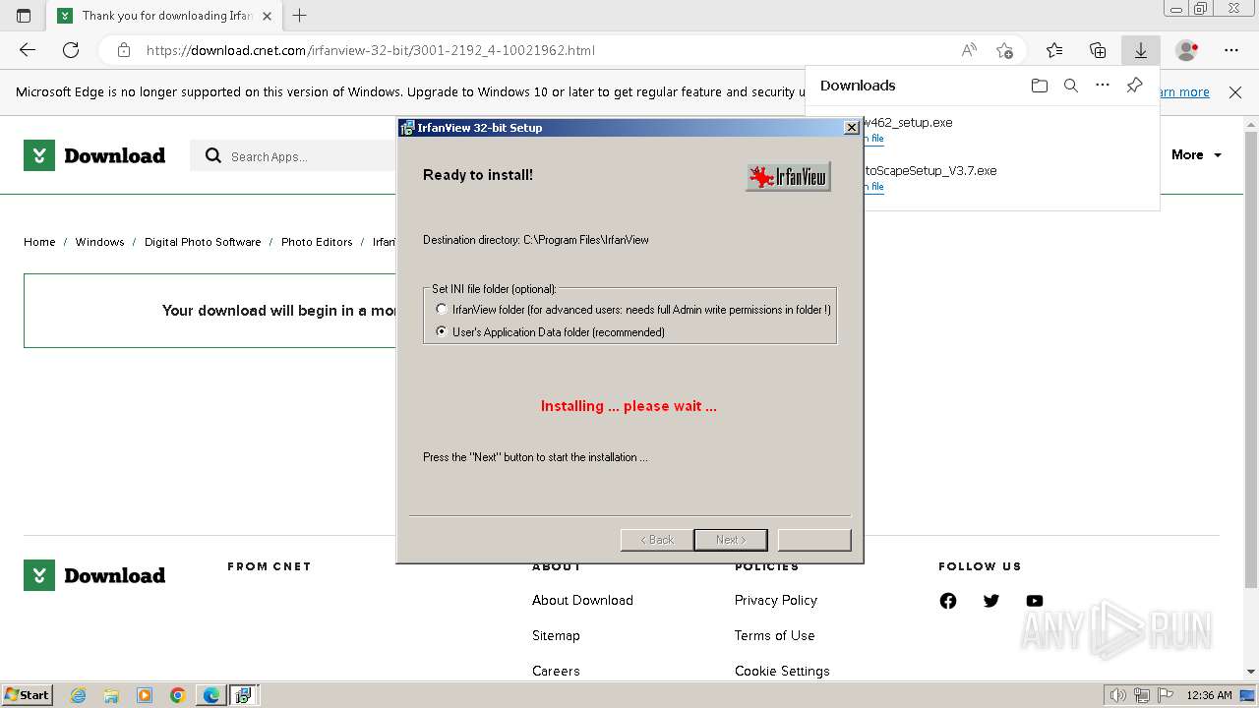The image size is (1259, 708).
Task: Dismiss the Edge unsupported notification bar
Action: [x=1235, y=92]
